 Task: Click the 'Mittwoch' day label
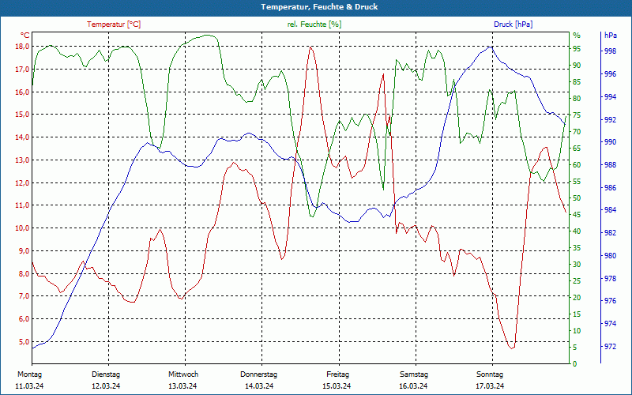click(x=183, y=374)
